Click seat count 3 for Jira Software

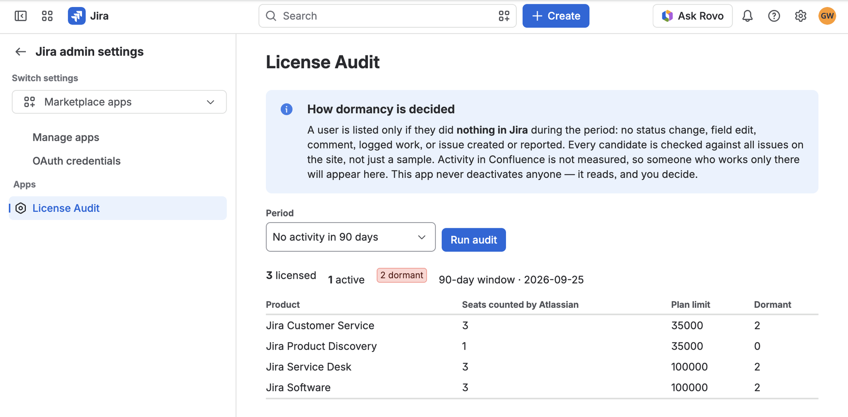coord(465,388)
